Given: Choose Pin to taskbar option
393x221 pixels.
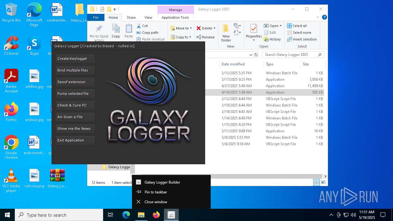Looking at the screenshot, I should click(171, 192).
